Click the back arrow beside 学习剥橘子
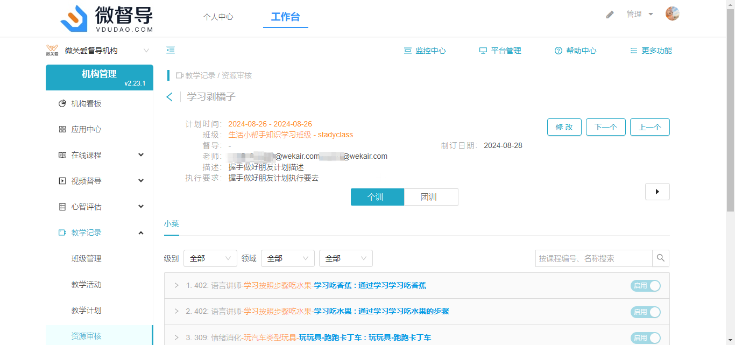Viewport: 735px width, 345px height. click(169, 97)
